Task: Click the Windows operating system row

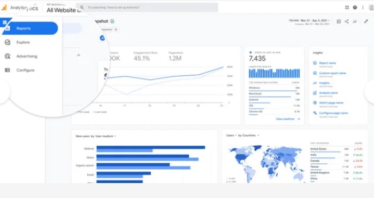Action: (274, 89)
